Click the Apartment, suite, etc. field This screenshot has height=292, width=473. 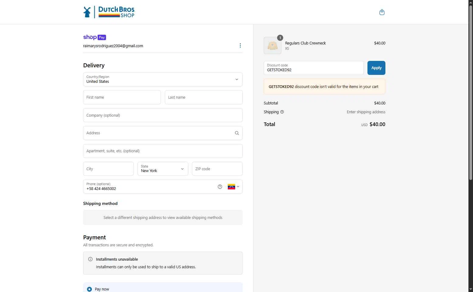click(163, 151)
